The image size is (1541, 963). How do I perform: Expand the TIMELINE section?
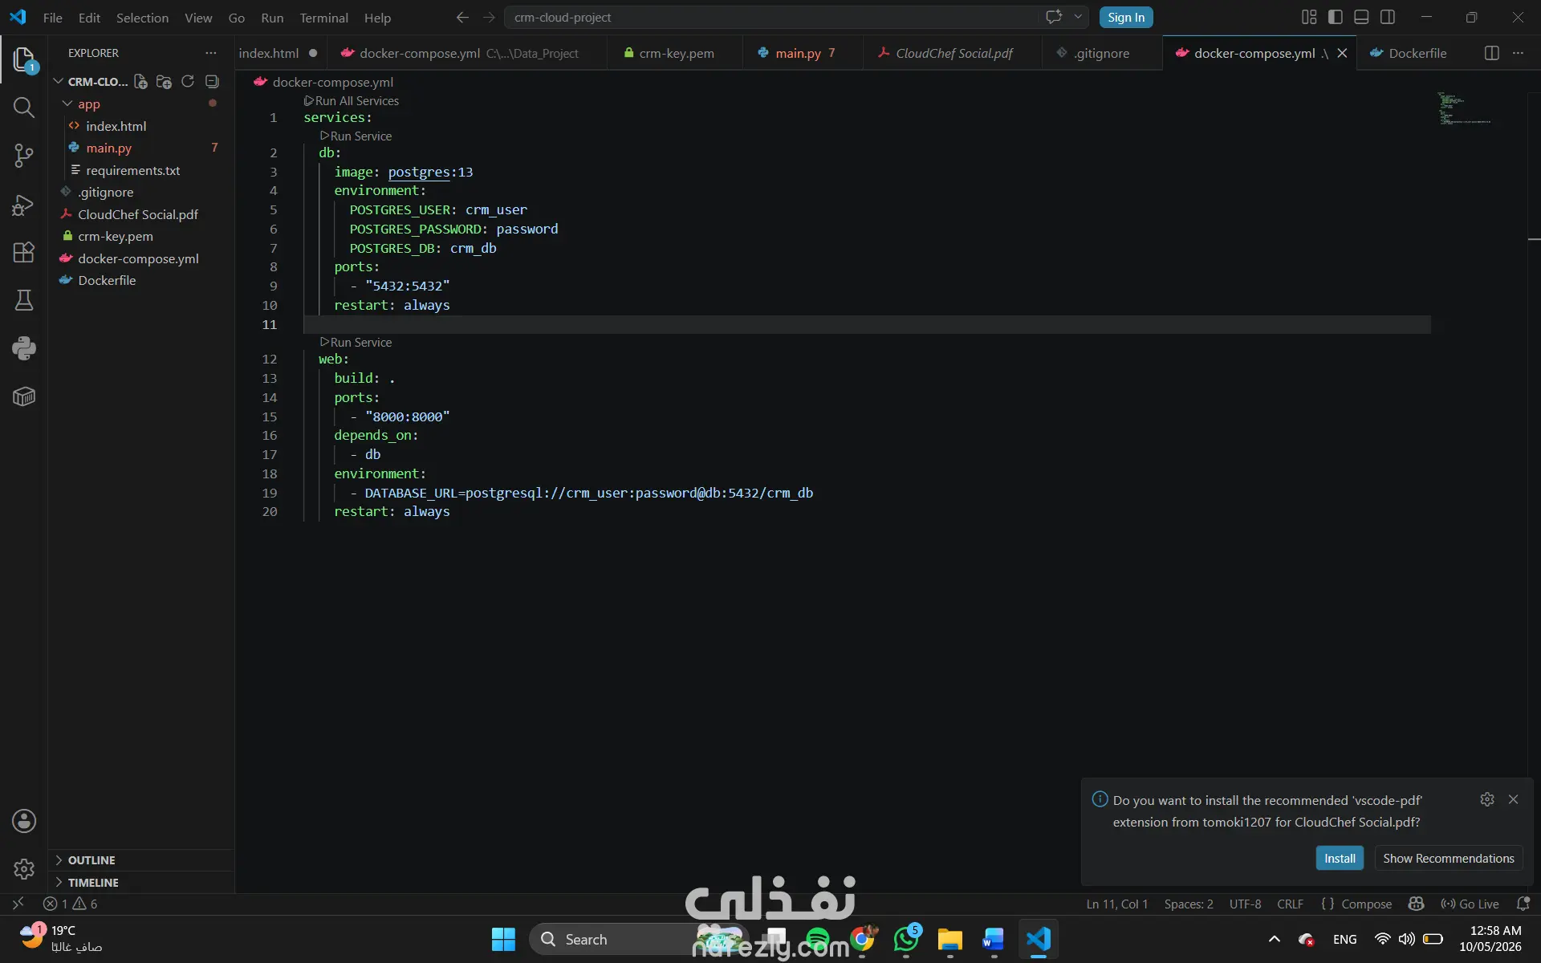pos(141,882)
